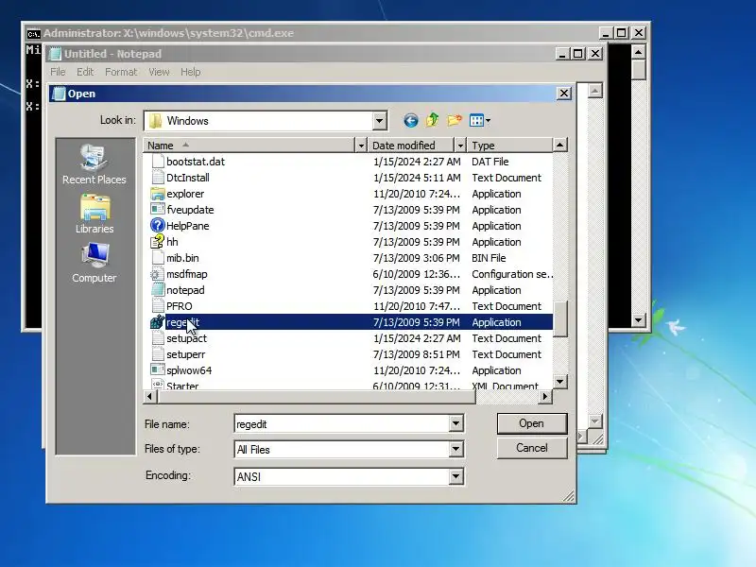Click the msdfmap Configuration settings type cell
The image size is (756, 567).
[512, 274]
